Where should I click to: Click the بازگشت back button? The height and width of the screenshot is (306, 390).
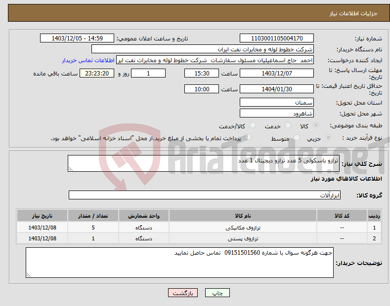(x=183, y=293)
